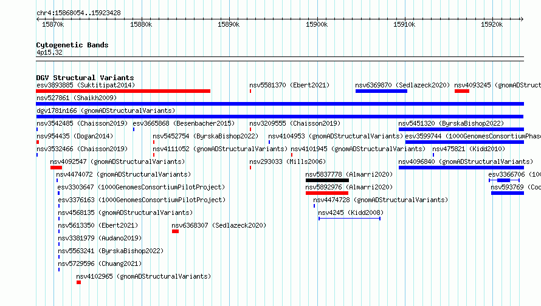The height and width of the screenshot is (306, 541).
Task: Select nsv5729596 (Chuang2021) label
Action: click(100, 263)
